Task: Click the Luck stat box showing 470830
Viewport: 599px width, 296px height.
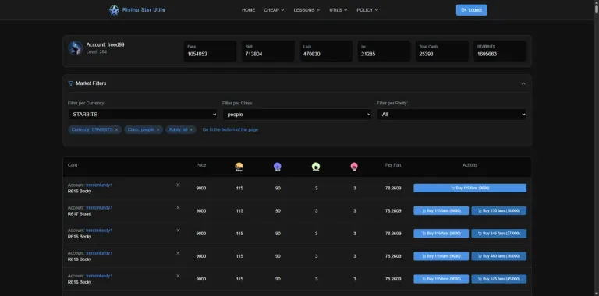Action: (326, 51)
